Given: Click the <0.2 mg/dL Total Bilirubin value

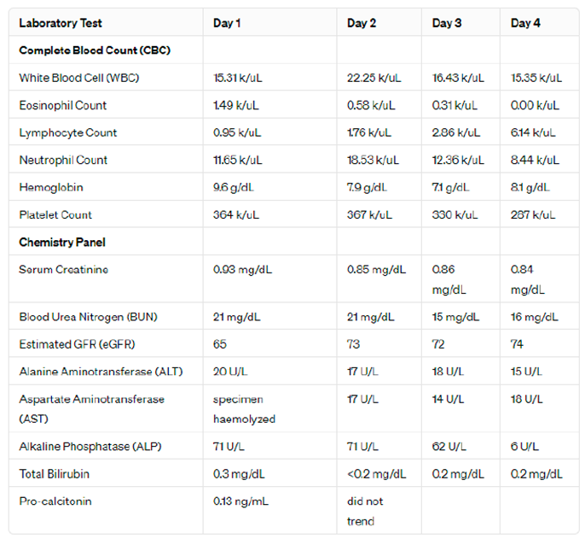Looking at the screenshot, I should (376, 474).
